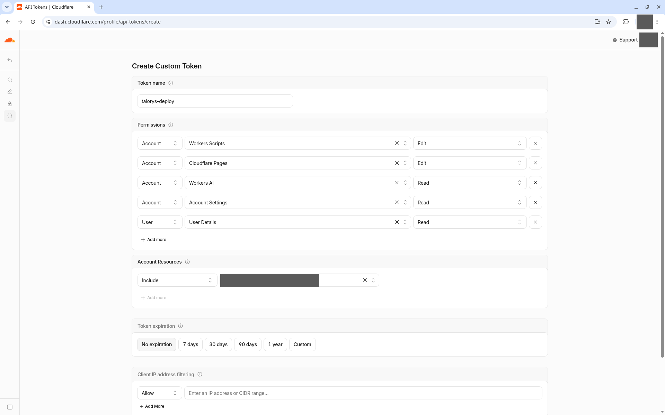Select the 30 days expiration option
This screenshot has height=415, width=665.
pos(218,344)
